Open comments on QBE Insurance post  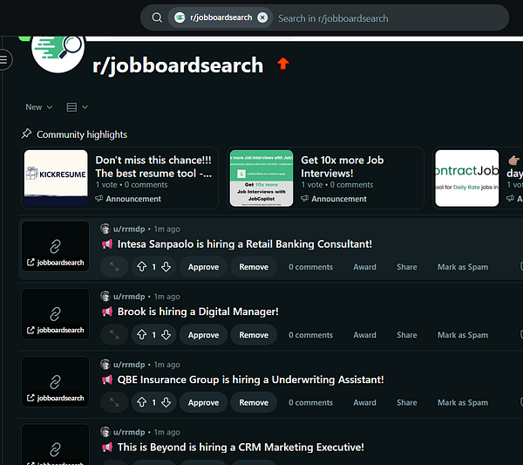pos(310,402)
